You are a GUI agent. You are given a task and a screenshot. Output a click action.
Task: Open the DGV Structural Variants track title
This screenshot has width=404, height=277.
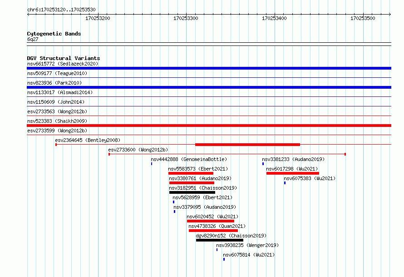[64, 58]
